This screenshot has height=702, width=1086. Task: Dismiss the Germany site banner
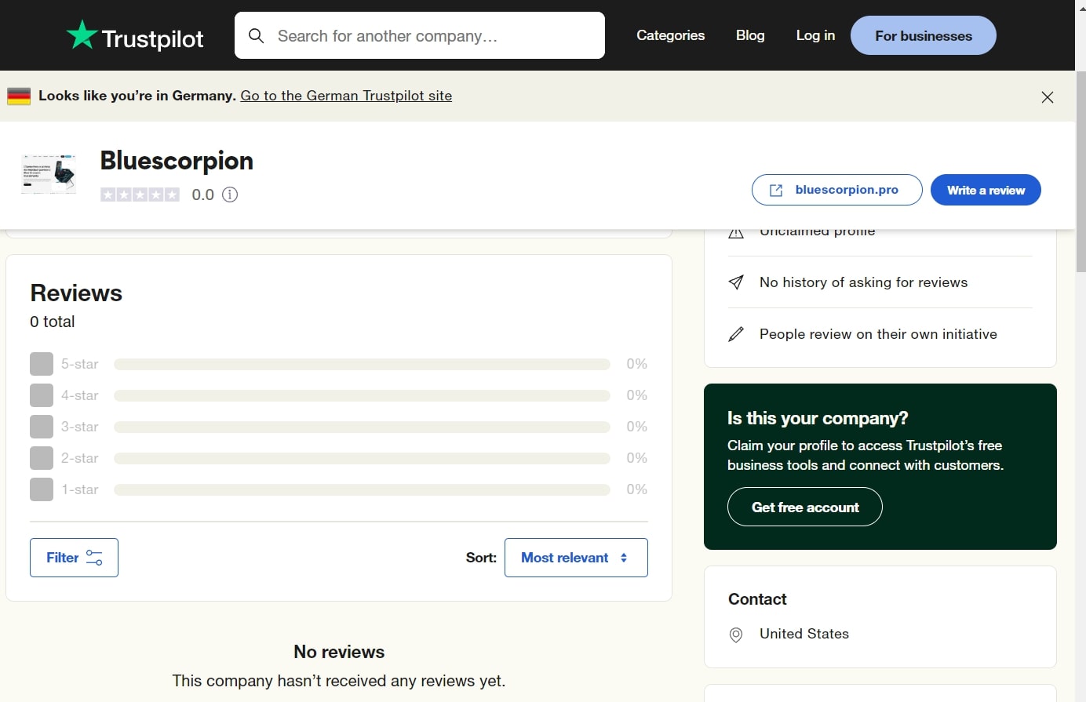[x=1047, y=97]
